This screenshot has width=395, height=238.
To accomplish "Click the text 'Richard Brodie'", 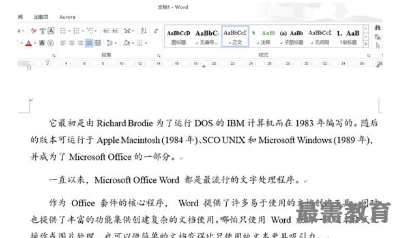I will [x=124, y=123].
